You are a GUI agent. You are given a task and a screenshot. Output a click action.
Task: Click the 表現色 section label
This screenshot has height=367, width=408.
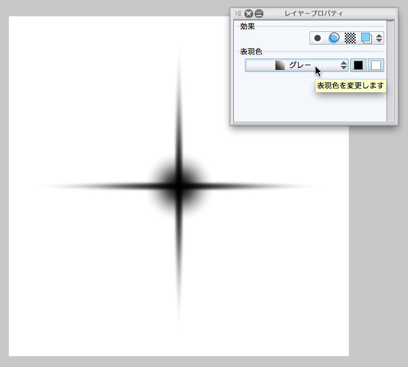[x=251, y=52]
